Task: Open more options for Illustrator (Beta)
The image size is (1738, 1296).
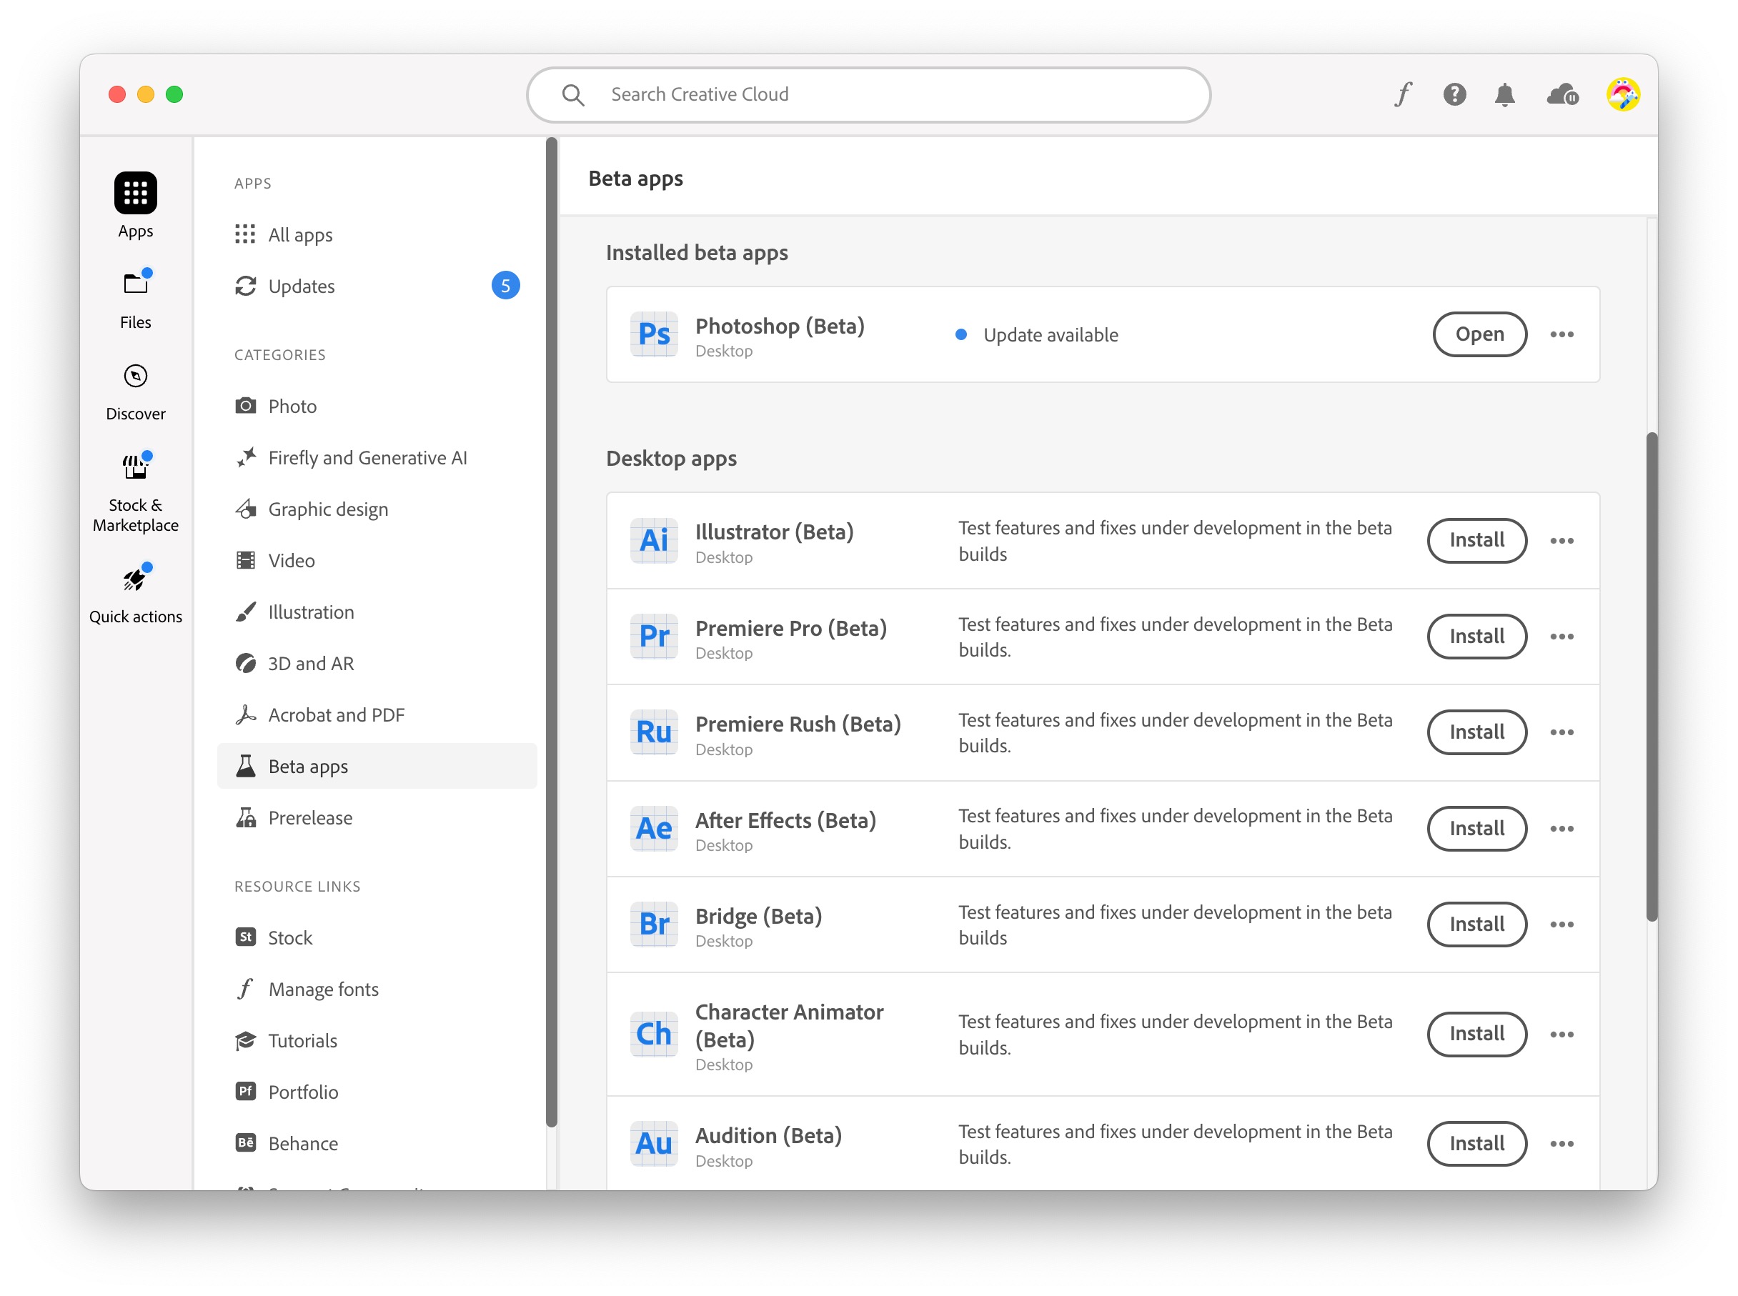Action: coord(1561,541)
